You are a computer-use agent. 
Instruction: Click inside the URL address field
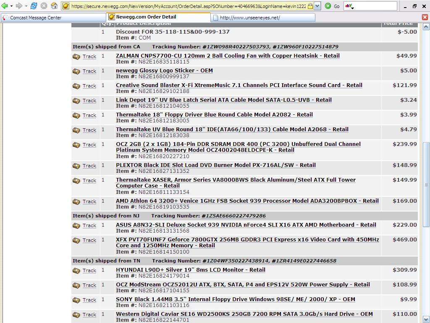(x=188, y=6)
